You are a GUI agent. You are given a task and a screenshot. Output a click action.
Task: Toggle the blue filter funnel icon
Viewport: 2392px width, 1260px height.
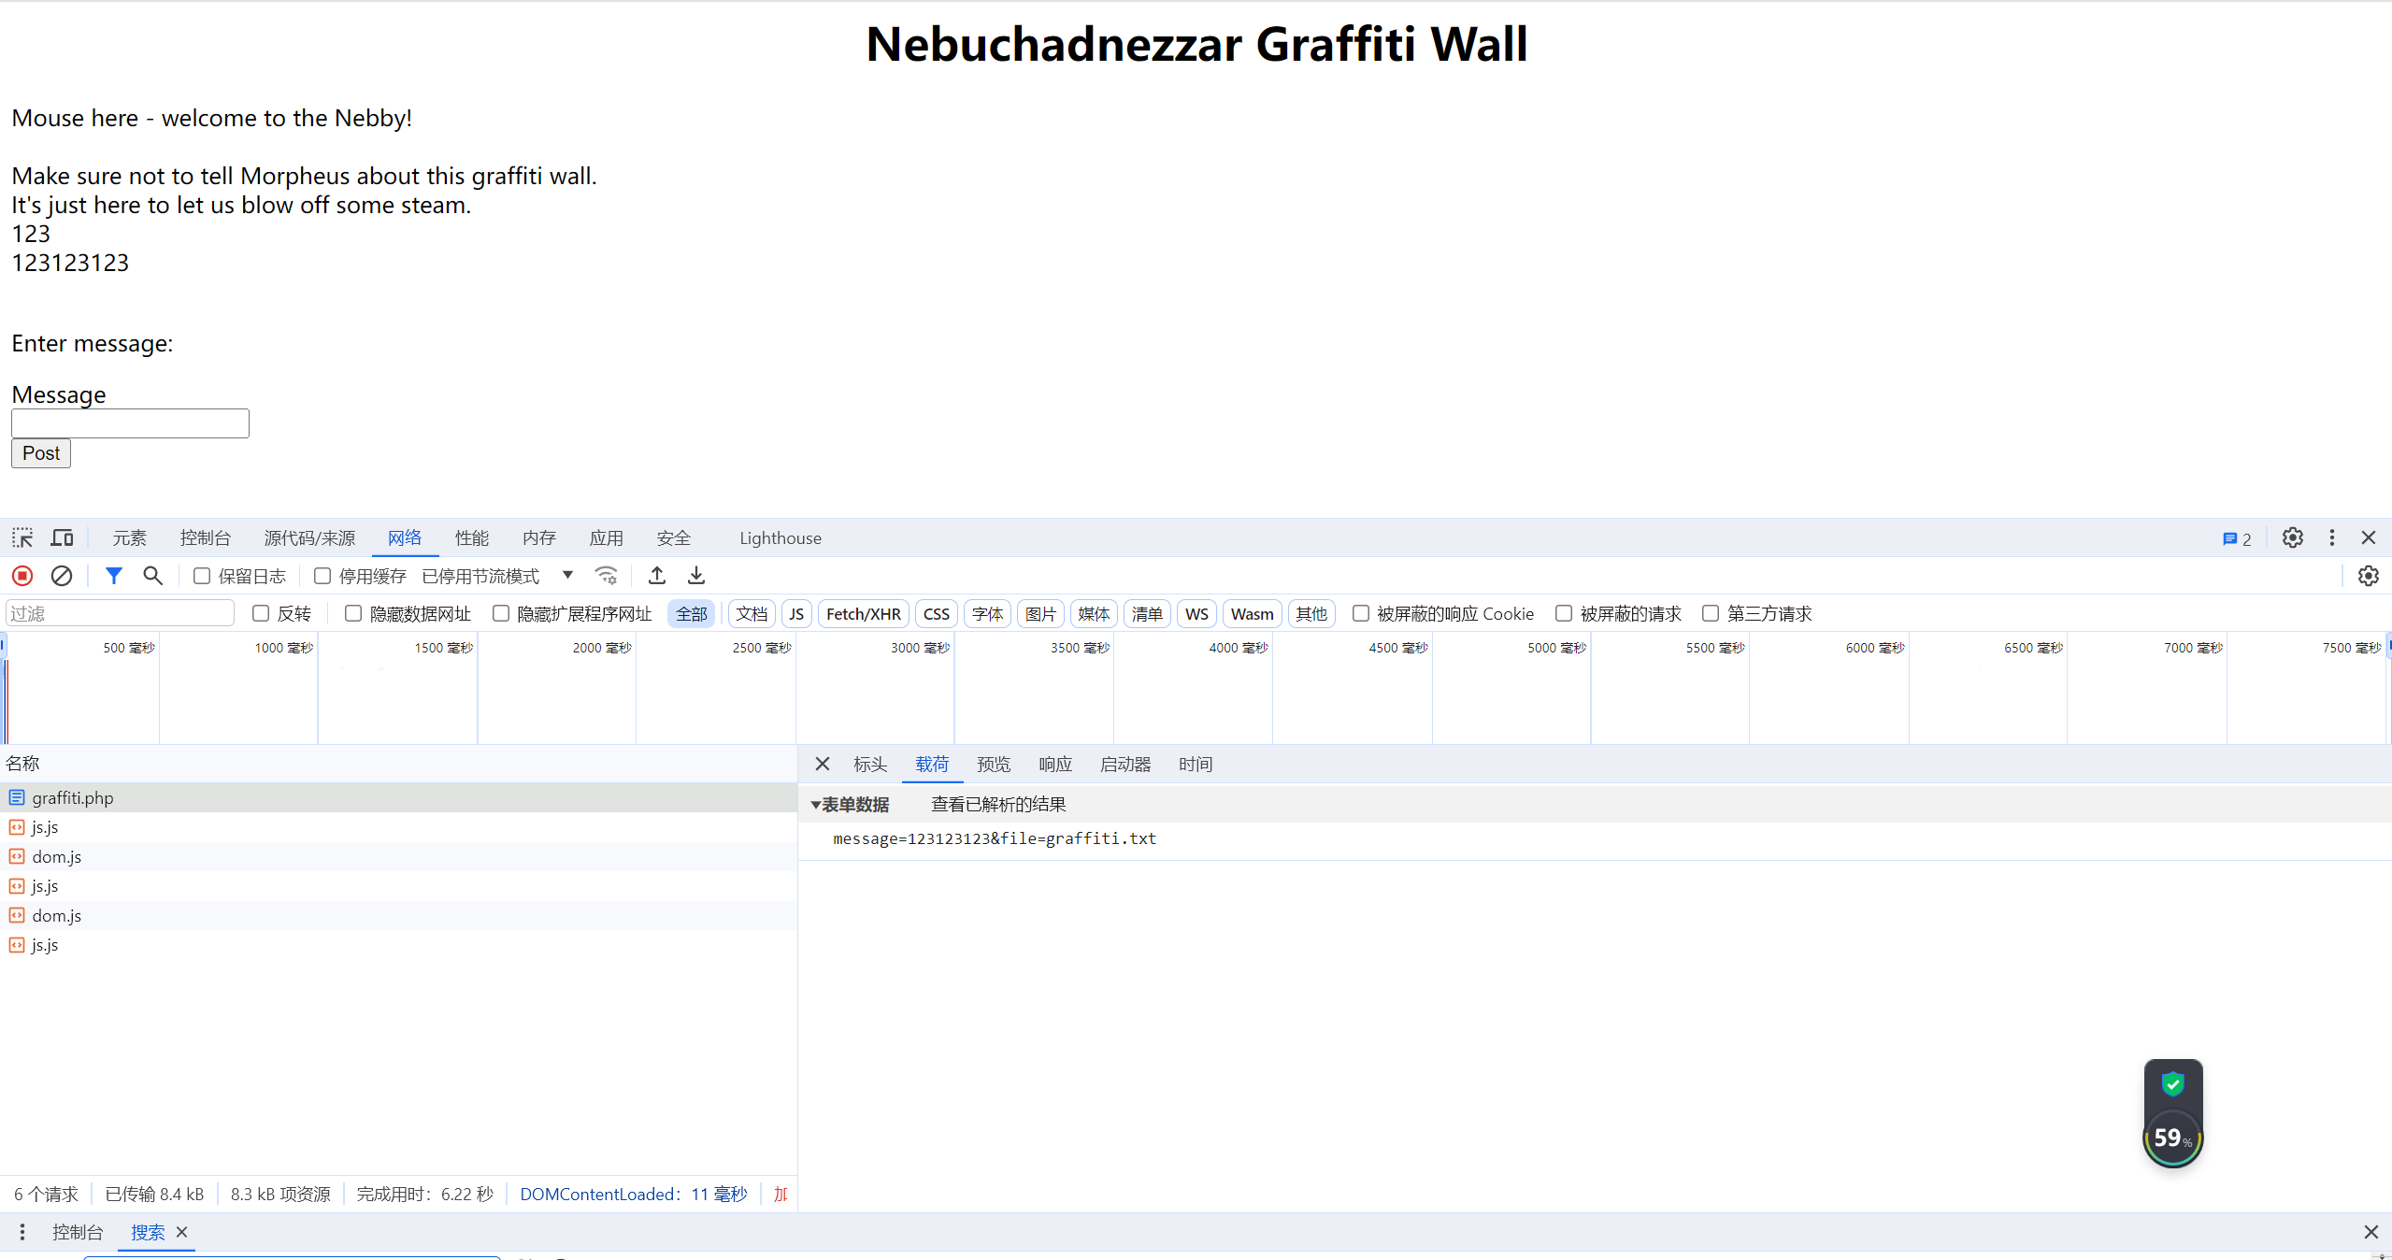(x=113, y=576)
